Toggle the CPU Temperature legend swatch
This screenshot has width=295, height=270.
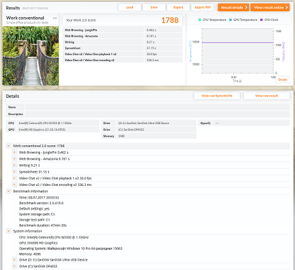point(199,20)
